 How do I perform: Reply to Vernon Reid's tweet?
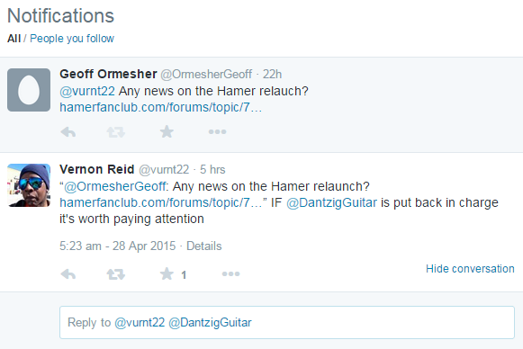pyautogui.click(x=68, y=274)
